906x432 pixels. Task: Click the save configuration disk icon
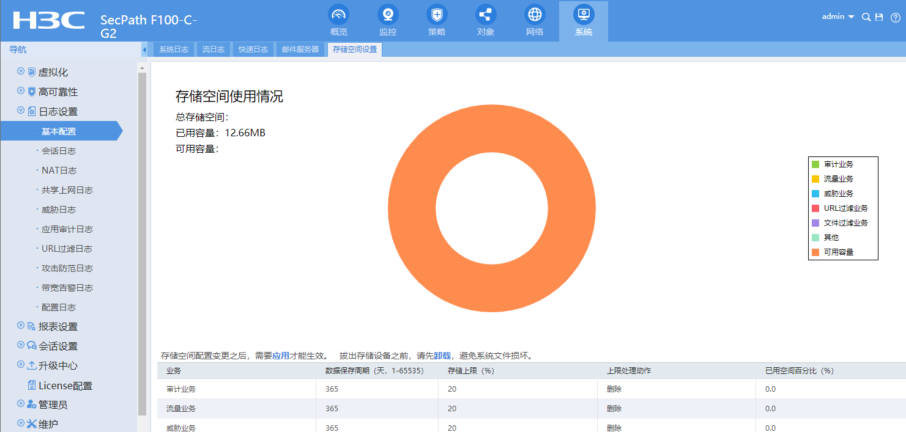(879, 17)
